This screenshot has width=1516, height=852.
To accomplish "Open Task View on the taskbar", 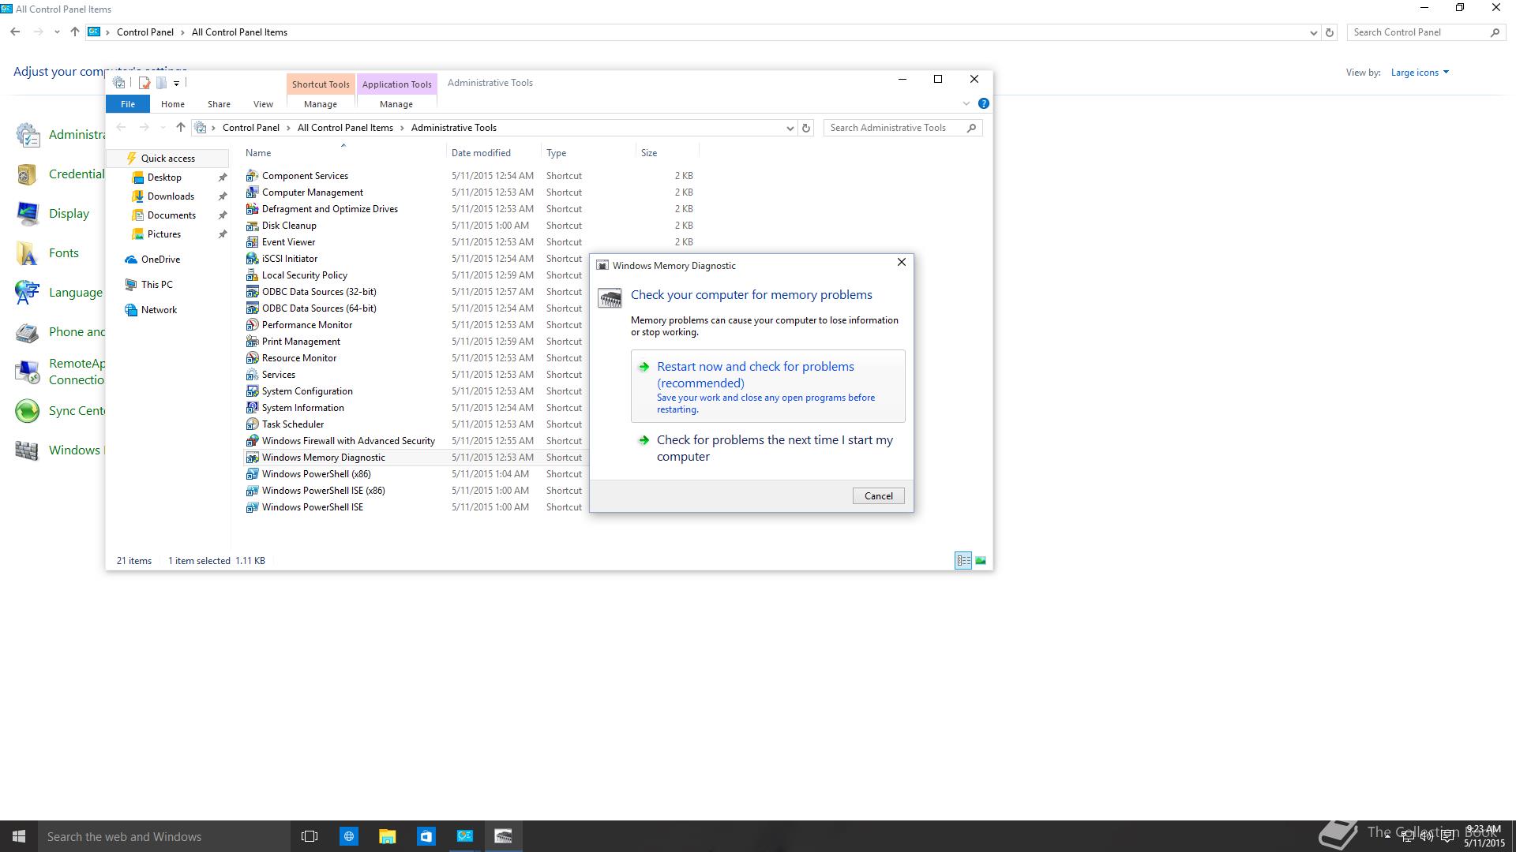I will (310, 836).
